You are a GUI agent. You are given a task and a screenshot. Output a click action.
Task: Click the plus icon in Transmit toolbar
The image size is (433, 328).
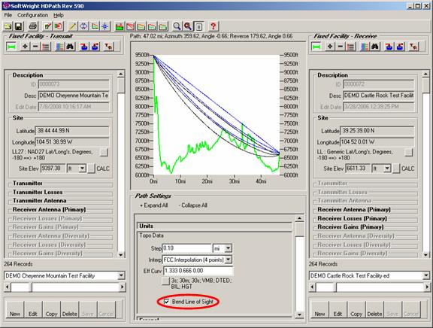click(x=25, y=47)
